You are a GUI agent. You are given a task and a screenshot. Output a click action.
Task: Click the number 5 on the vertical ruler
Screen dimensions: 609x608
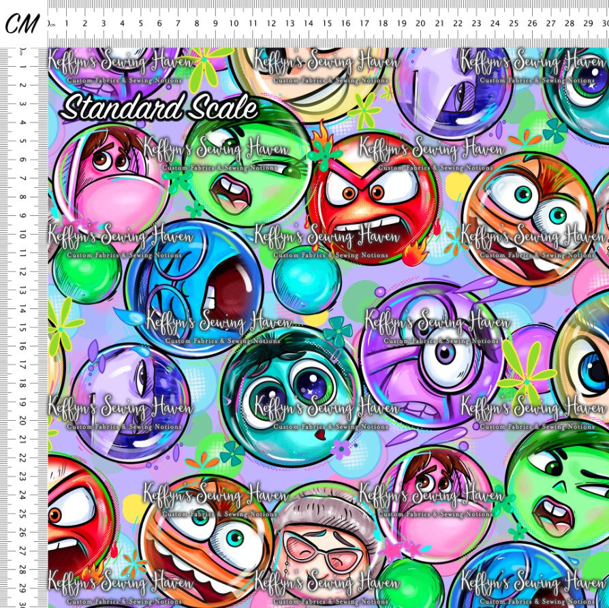(22, 141)
